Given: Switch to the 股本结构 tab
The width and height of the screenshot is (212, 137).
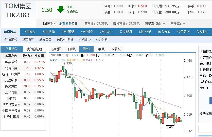Looking at the screenshot, I should (48, 32).
